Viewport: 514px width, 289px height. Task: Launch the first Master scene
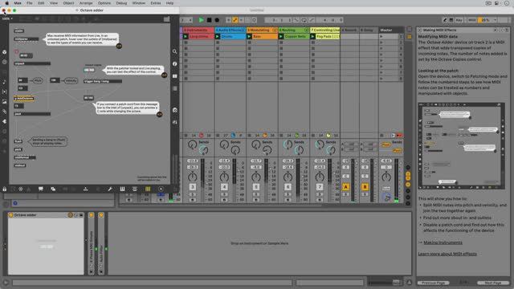tap(381, 36)
